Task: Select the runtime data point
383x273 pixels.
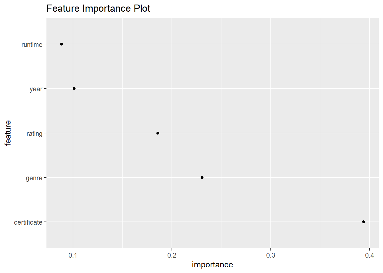Action: [x=62, y=44]
